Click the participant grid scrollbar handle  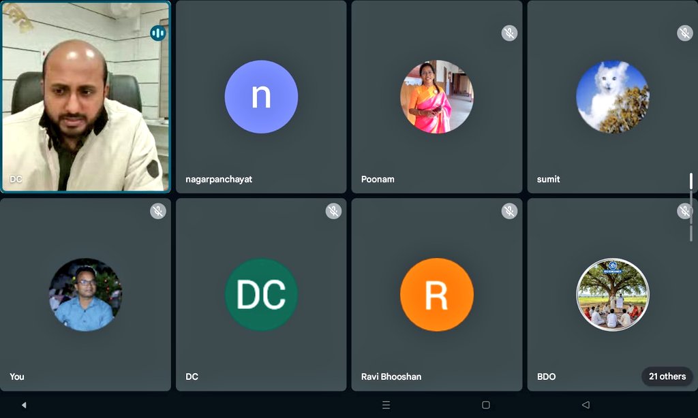pyautogui.click(x=691, y=181)
